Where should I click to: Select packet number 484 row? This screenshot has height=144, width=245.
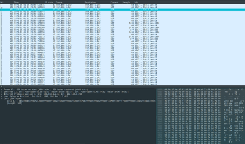coord(123,39)
